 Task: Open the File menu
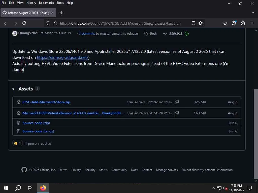point(4,3)
